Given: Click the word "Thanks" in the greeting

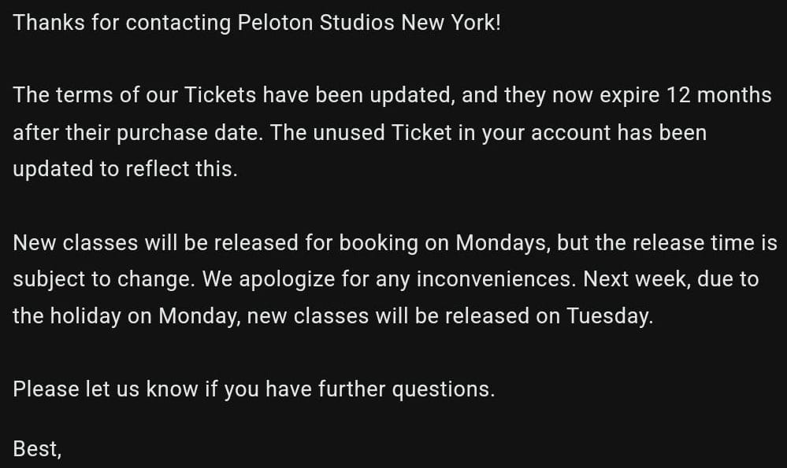Looking at the screenshot, I should (x=50, y=22).
